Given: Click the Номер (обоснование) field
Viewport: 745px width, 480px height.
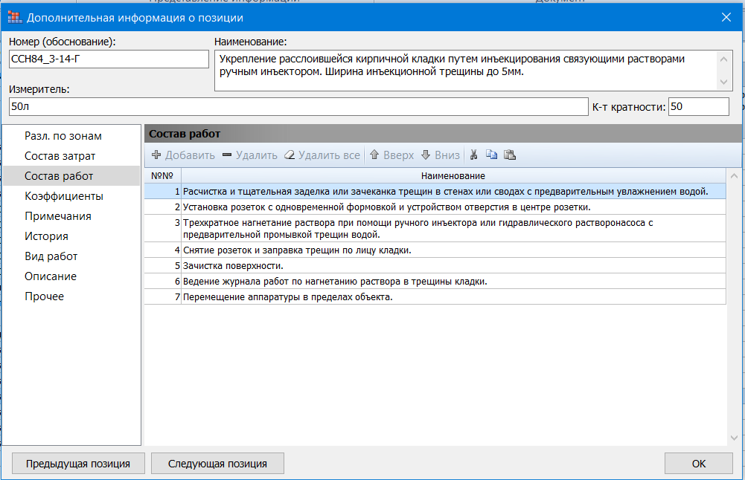Looking at the screenshot, I should coord(109,59).
